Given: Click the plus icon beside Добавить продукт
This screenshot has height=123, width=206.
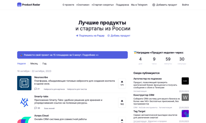Looking at the screenshot, I should (x=154, y=5).
